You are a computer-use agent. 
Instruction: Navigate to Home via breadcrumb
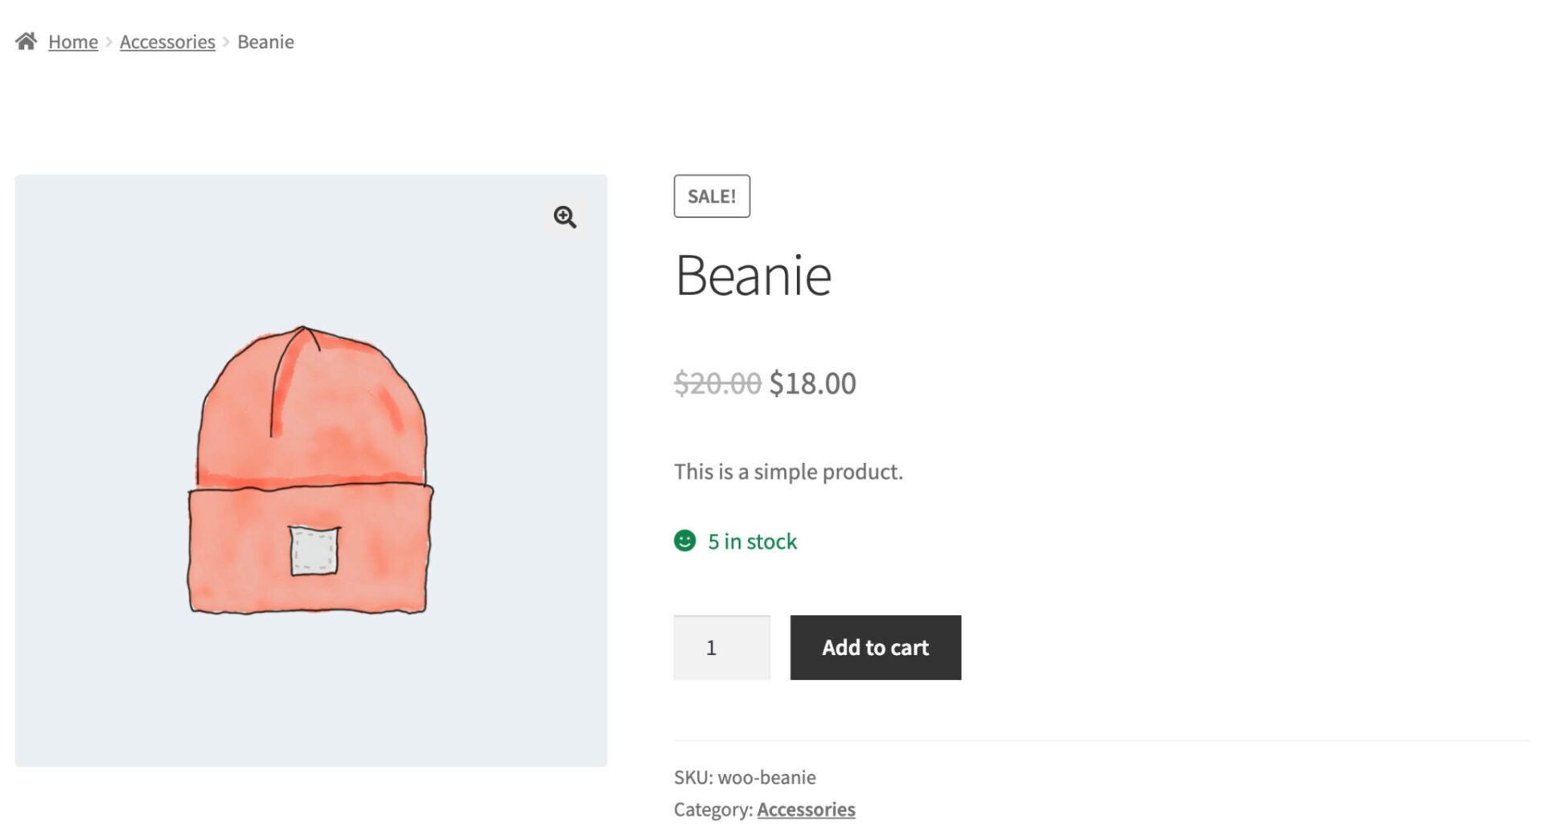[72, 41]
